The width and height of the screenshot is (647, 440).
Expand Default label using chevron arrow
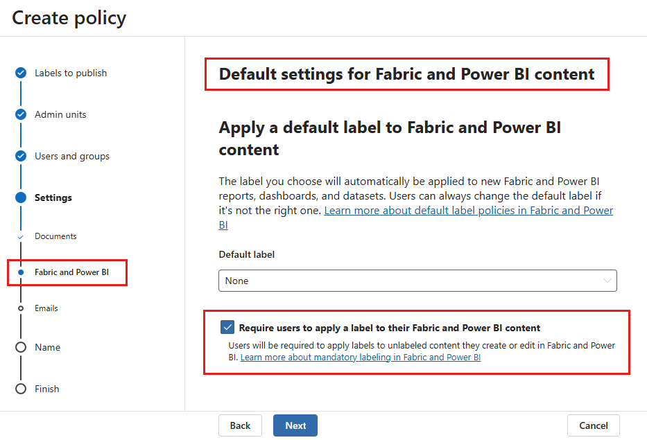click(x=607, y=281)
